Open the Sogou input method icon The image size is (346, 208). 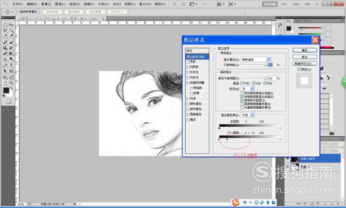(236, 203)
